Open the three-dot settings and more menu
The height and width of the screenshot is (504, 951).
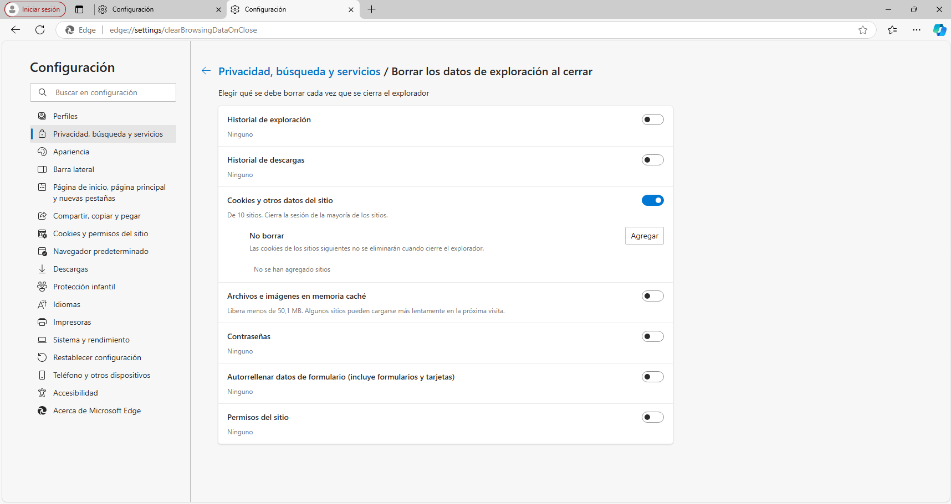pos(917,30)
